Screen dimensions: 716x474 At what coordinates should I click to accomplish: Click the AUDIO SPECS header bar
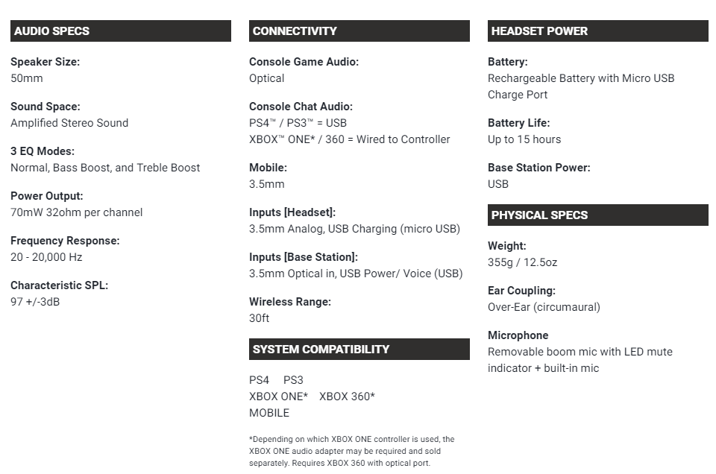click(x=121, y=31)
